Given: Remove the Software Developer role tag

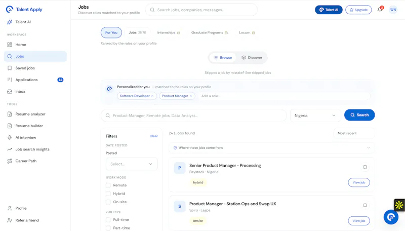Looking at the screenshot, I should point(152,96).
